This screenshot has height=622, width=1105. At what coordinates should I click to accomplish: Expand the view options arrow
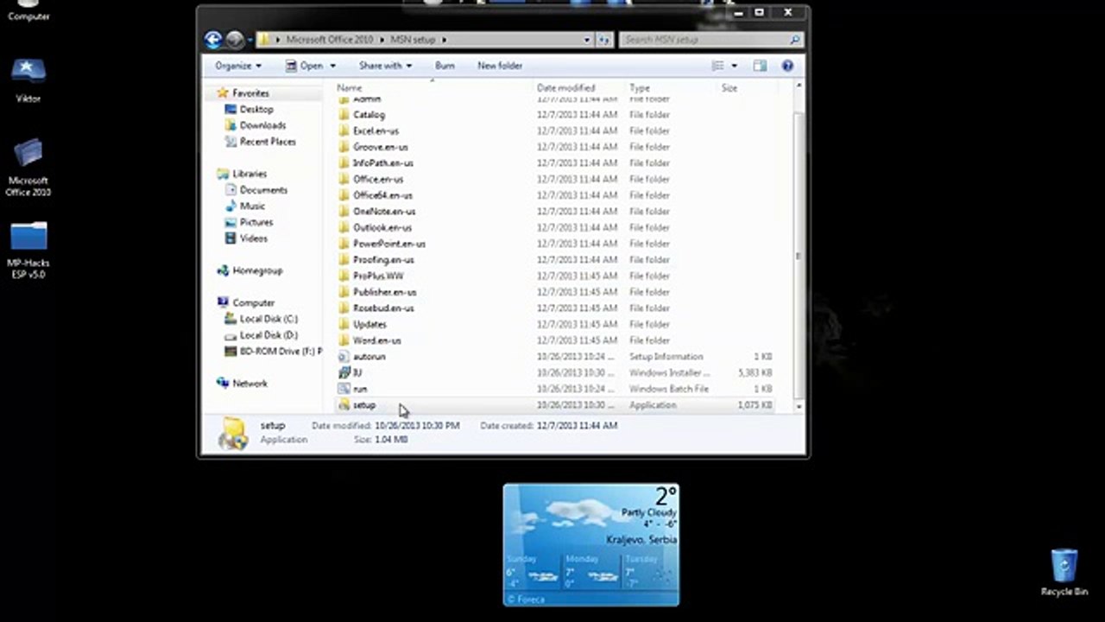click(x=735, y=66)
